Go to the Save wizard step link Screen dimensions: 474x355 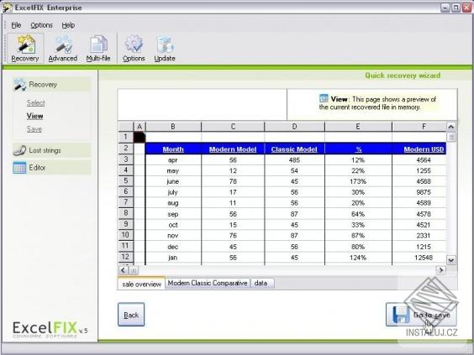pyautogui.click(x=34, y=129)
